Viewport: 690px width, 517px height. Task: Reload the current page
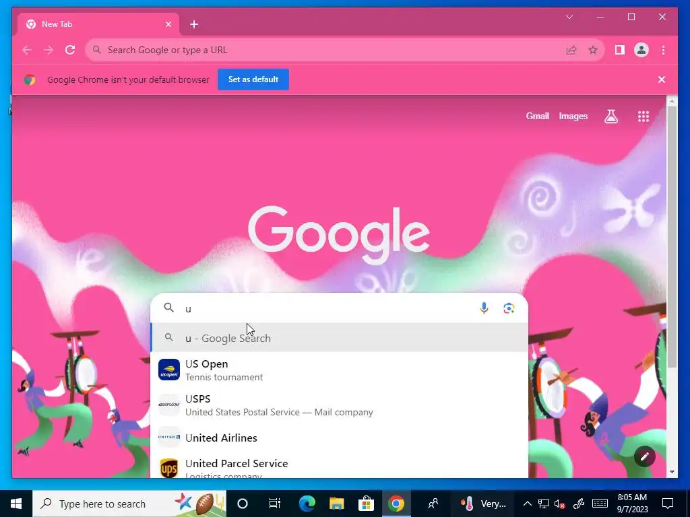(x=70, y=50)
